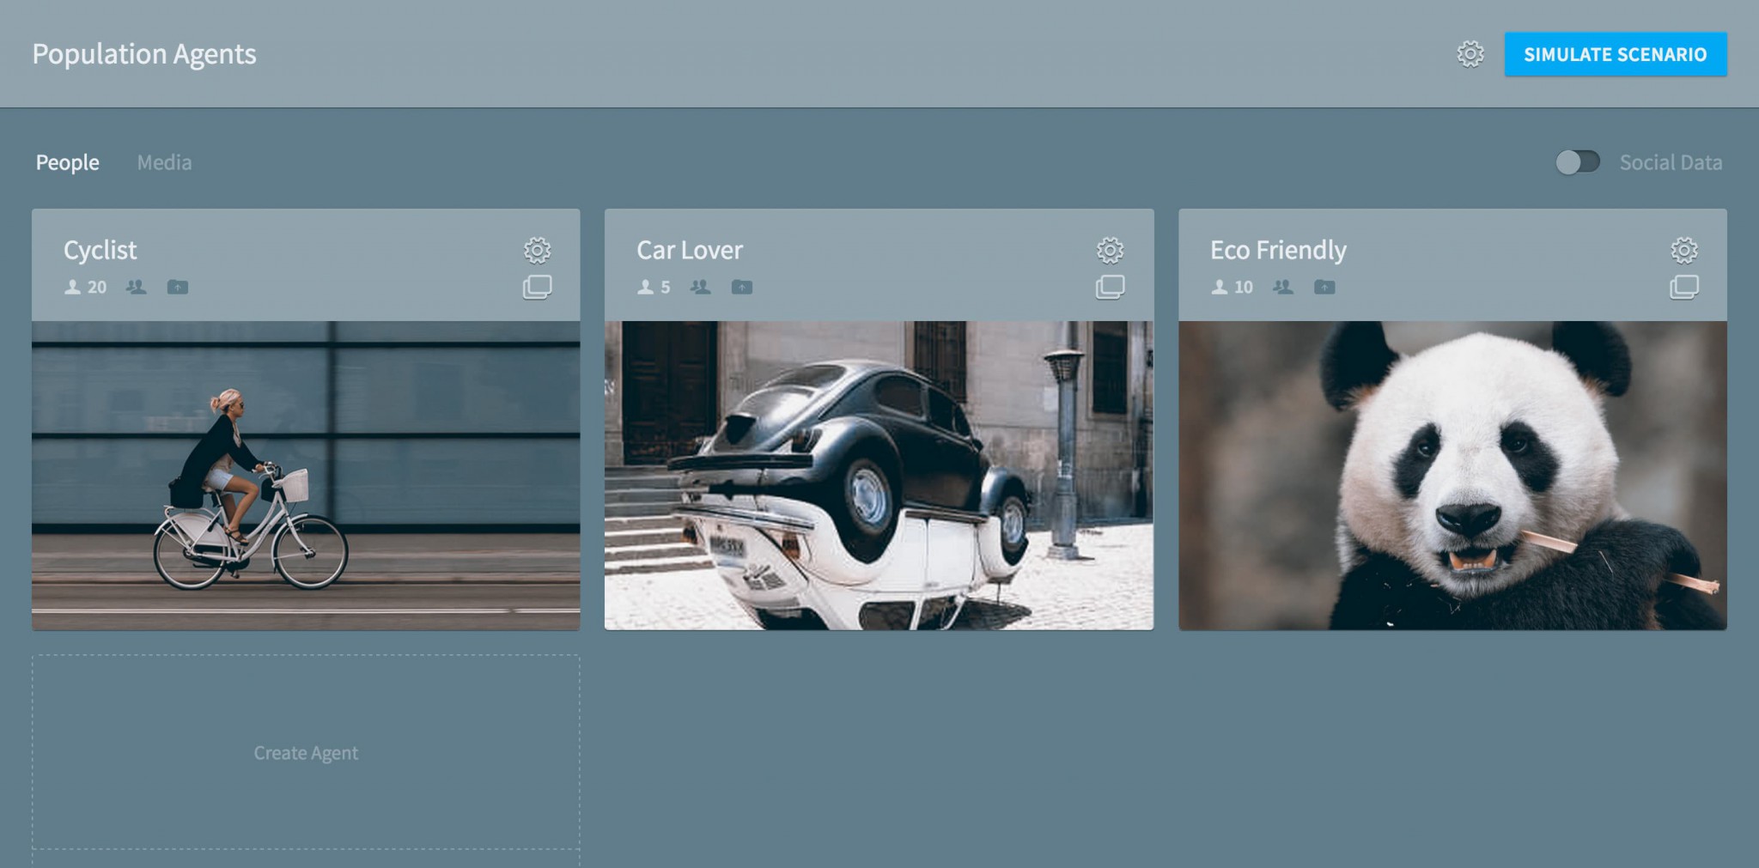
Task: Click the Create Agent area
Action: pyautogui.click(x=306, y=753)
